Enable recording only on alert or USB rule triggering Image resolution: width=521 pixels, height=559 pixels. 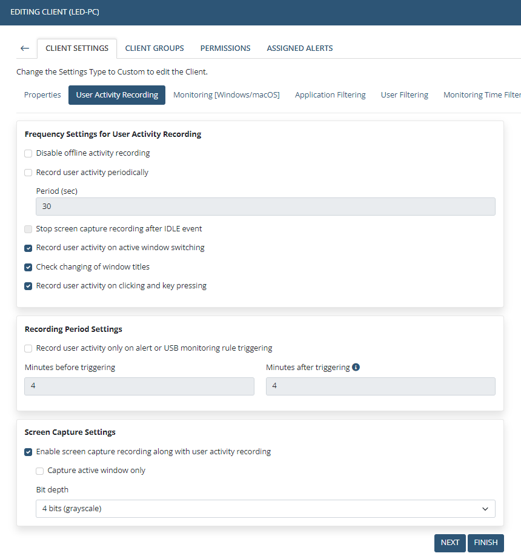click(28, 348)
